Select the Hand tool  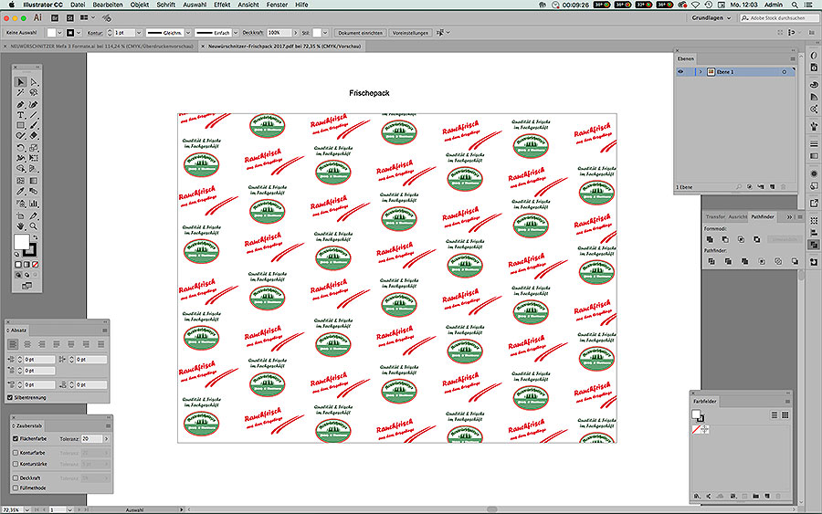click(x=20, y=226)
